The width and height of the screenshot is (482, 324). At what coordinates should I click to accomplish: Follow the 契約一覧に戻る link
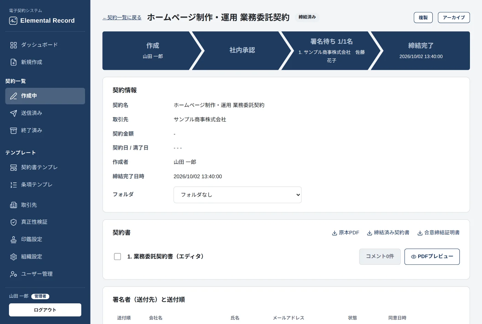point(122,18)
